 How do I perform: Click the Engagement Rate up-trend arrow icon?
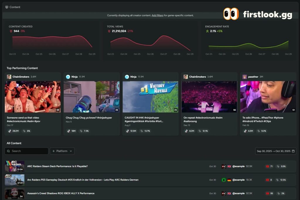point(207,31)
